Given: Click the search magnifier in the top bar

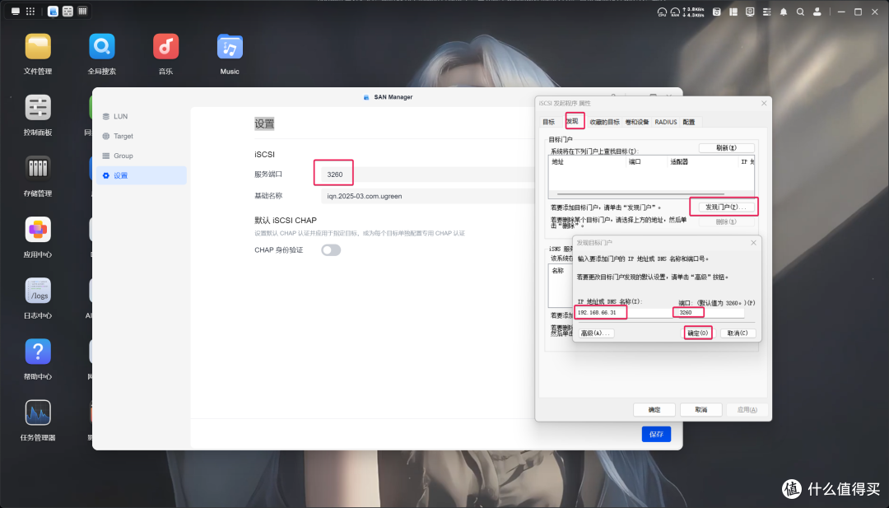Looking at the screenshot, I should click(x=800, y=12).
